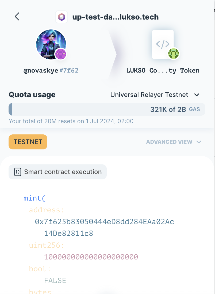Expand the Advanced View section
215x294 pixels.
point(174,142)
